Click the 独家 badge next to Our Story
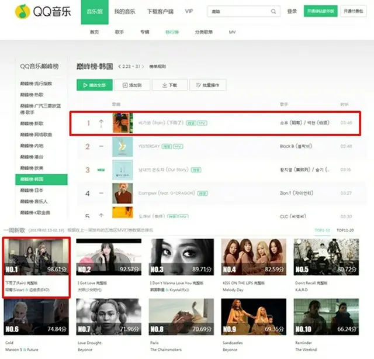 click(x=196, y=170)
